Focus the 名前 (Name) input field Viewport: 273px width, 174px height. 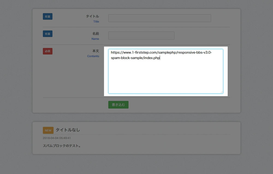141,35
